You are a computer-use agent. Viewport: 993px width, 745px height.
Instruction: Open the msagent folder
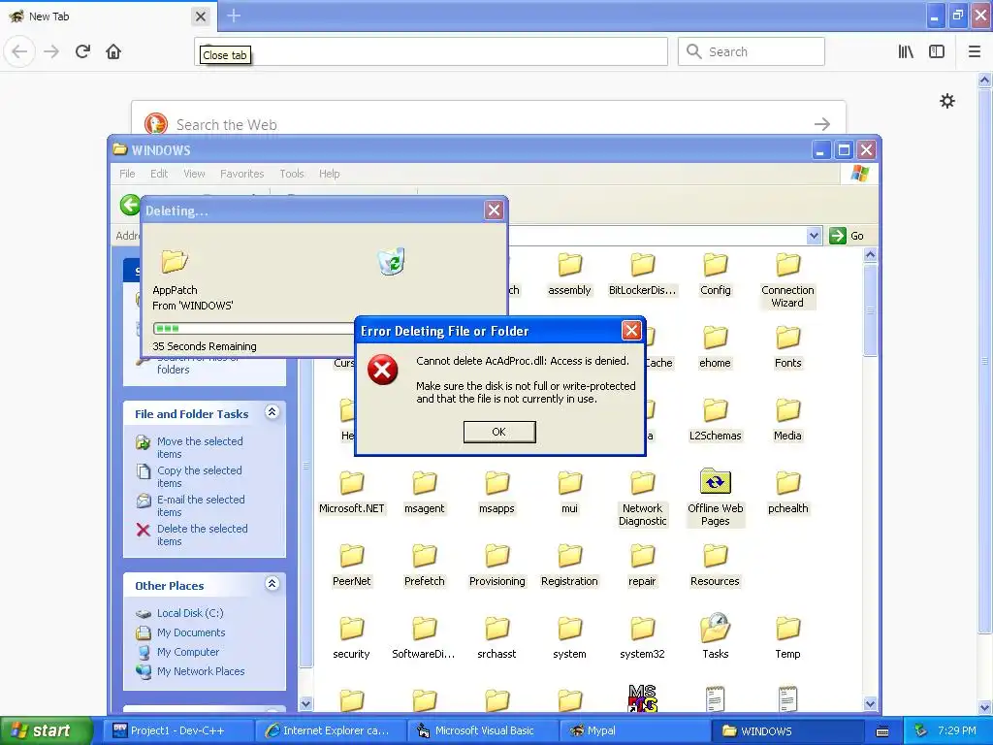coord(425,493)
